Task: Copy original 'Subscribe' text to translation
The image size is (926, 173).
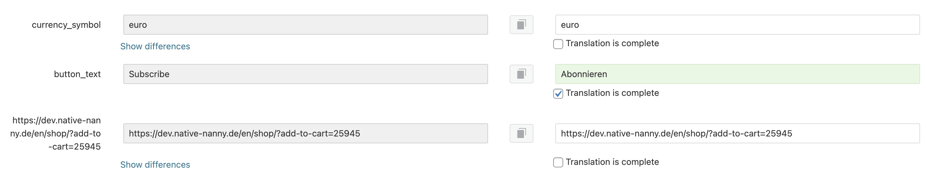Action: pyautogui.click(x=521, y=74)
